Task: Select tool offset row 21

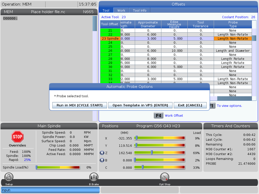Action: [176, 30]
